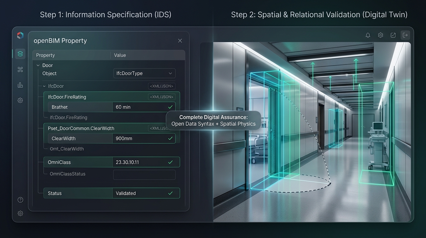
Task: Click the XML/JSON tag beside IfcDoor.FireRating
Action: (162, 97)
